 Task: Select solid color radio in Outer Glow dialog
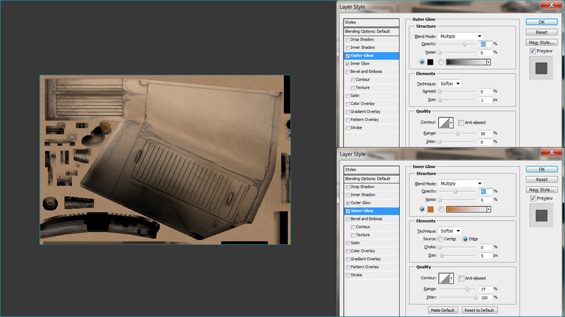(422, 62)
